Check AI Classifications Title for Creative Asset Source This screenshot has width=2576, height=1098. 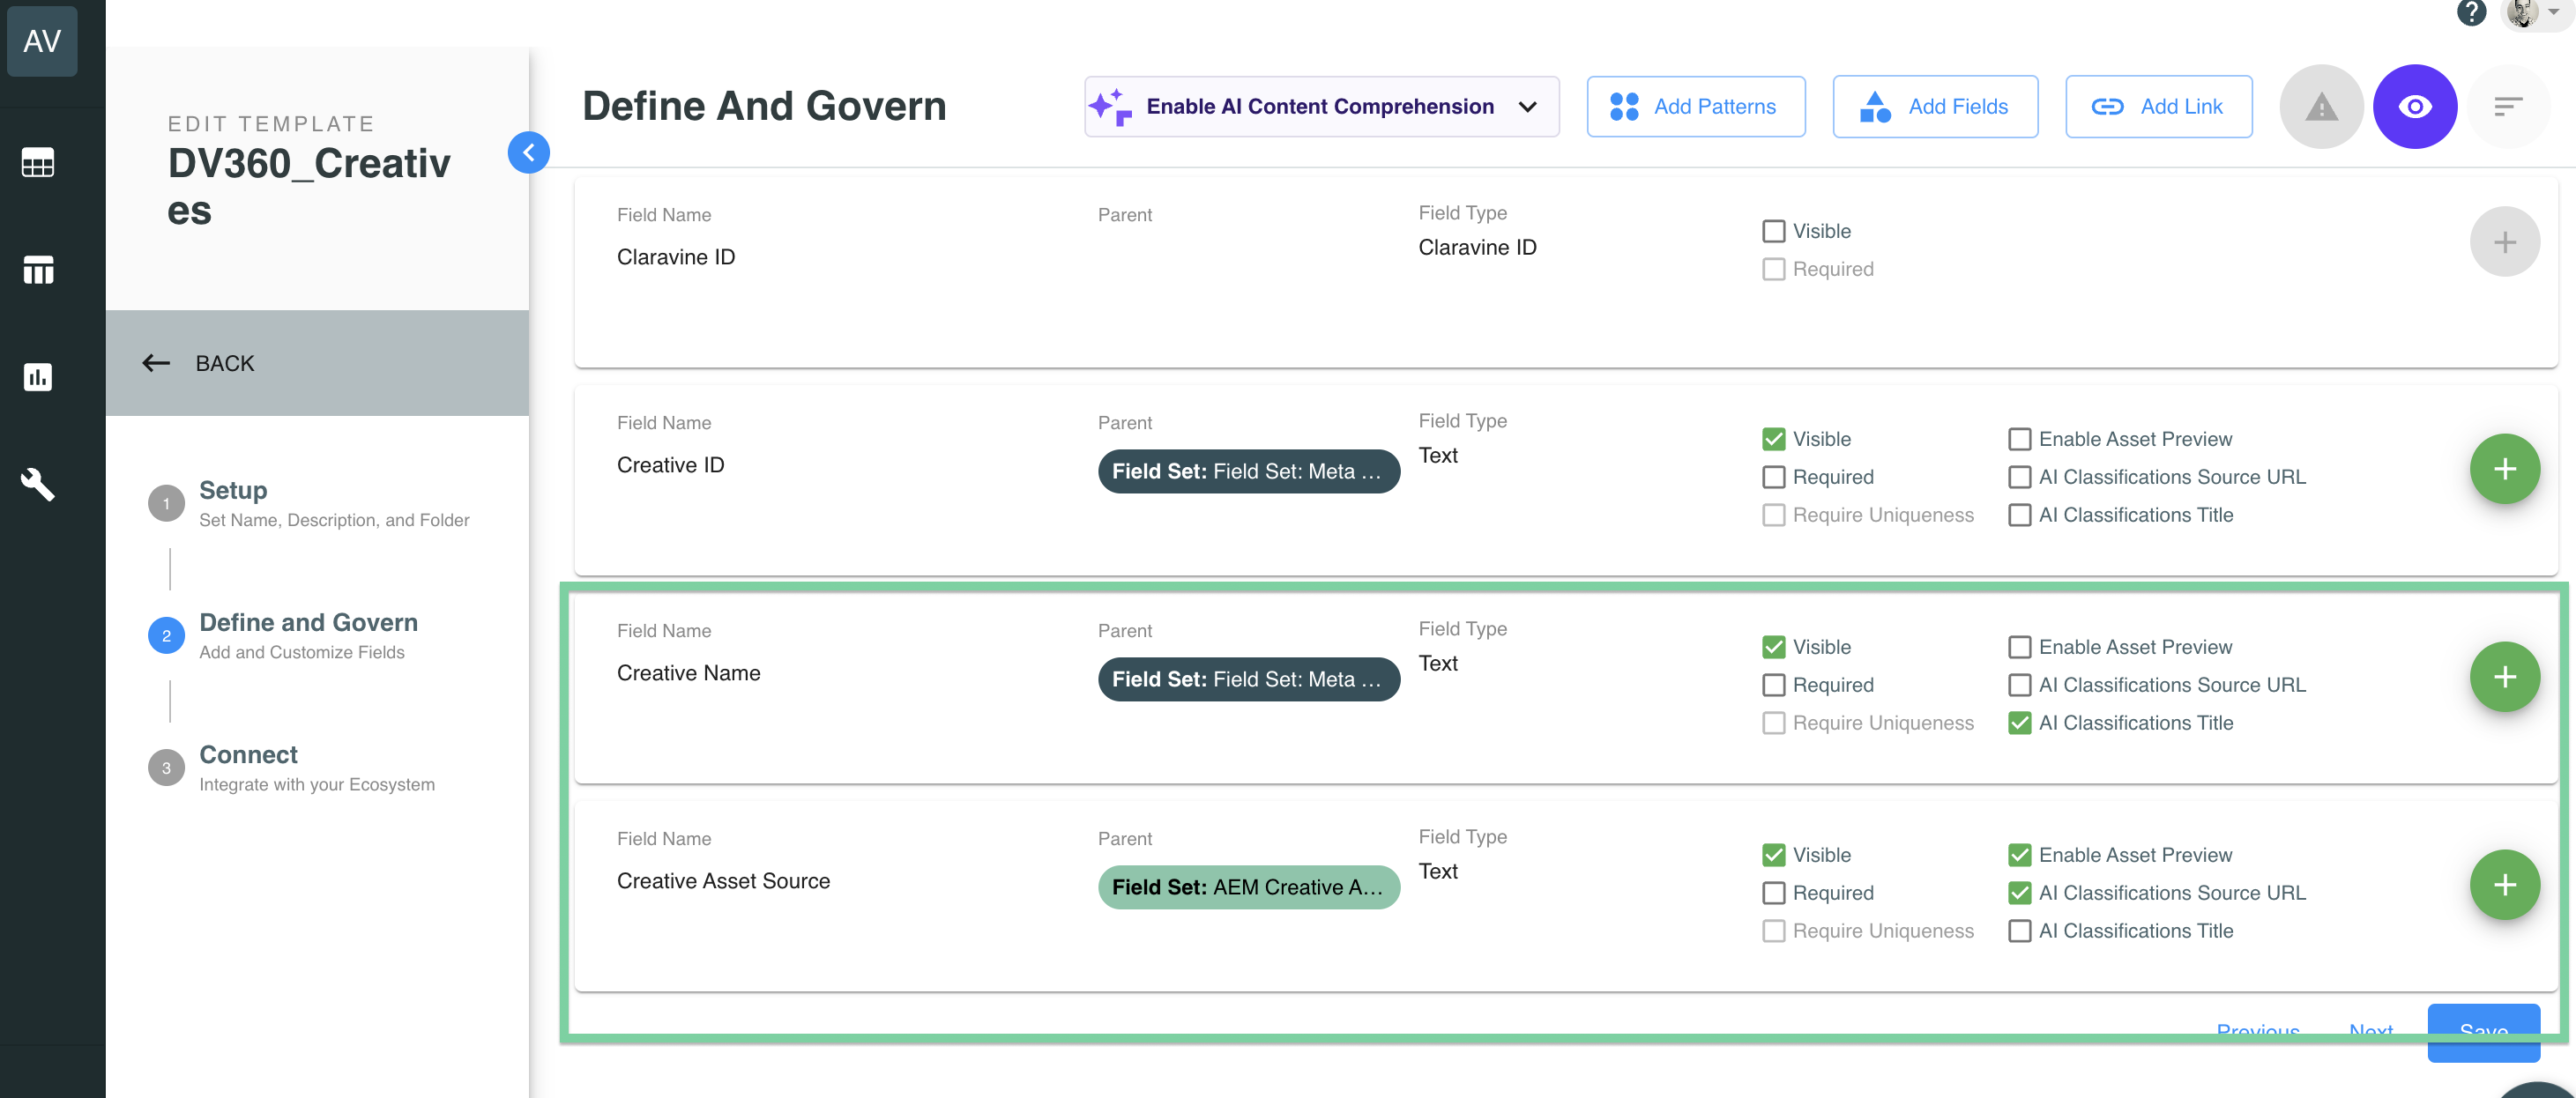(x=2019, y=931)
